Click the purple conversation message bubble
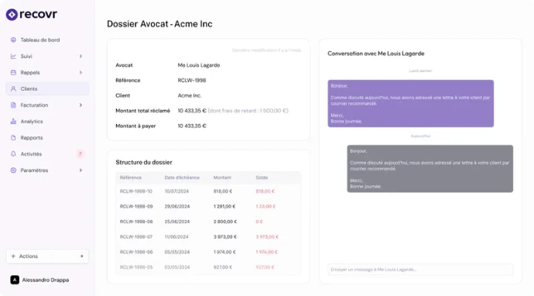Viewport: 534px width, 296px height. point(411,104)
